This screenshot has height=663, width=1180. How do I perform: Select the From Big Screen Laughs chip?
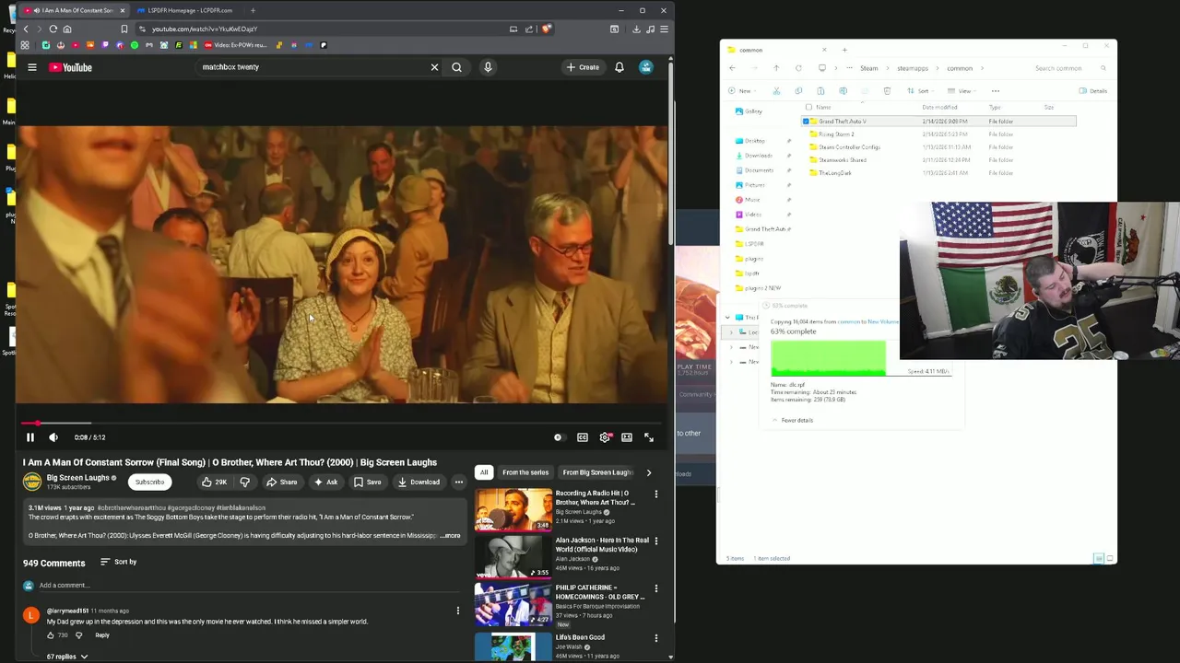(597, 472)
